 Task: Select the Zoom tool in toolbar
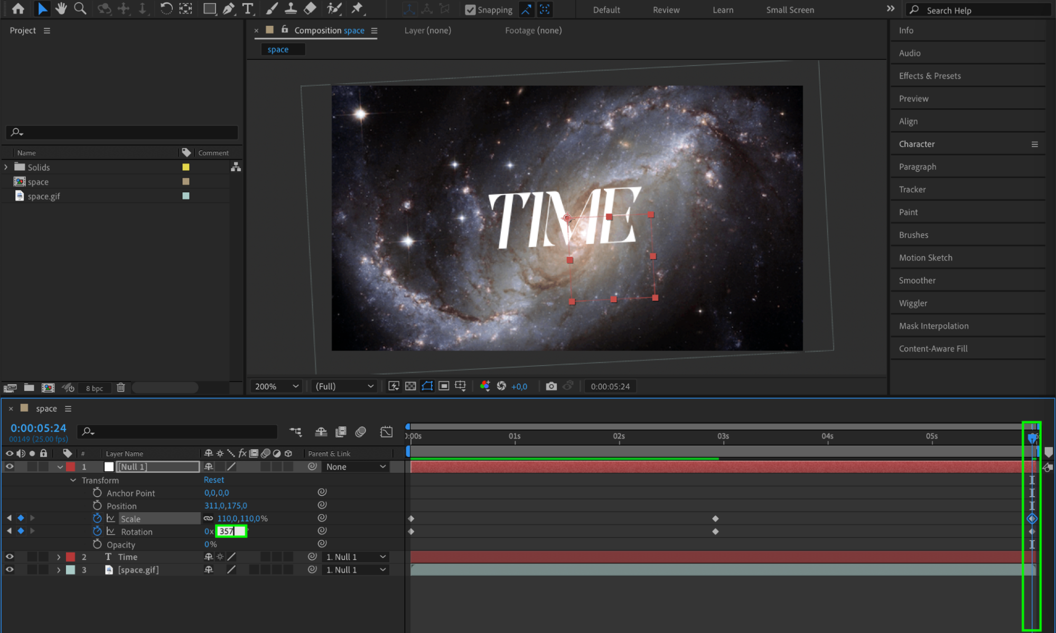coord(80,8)
